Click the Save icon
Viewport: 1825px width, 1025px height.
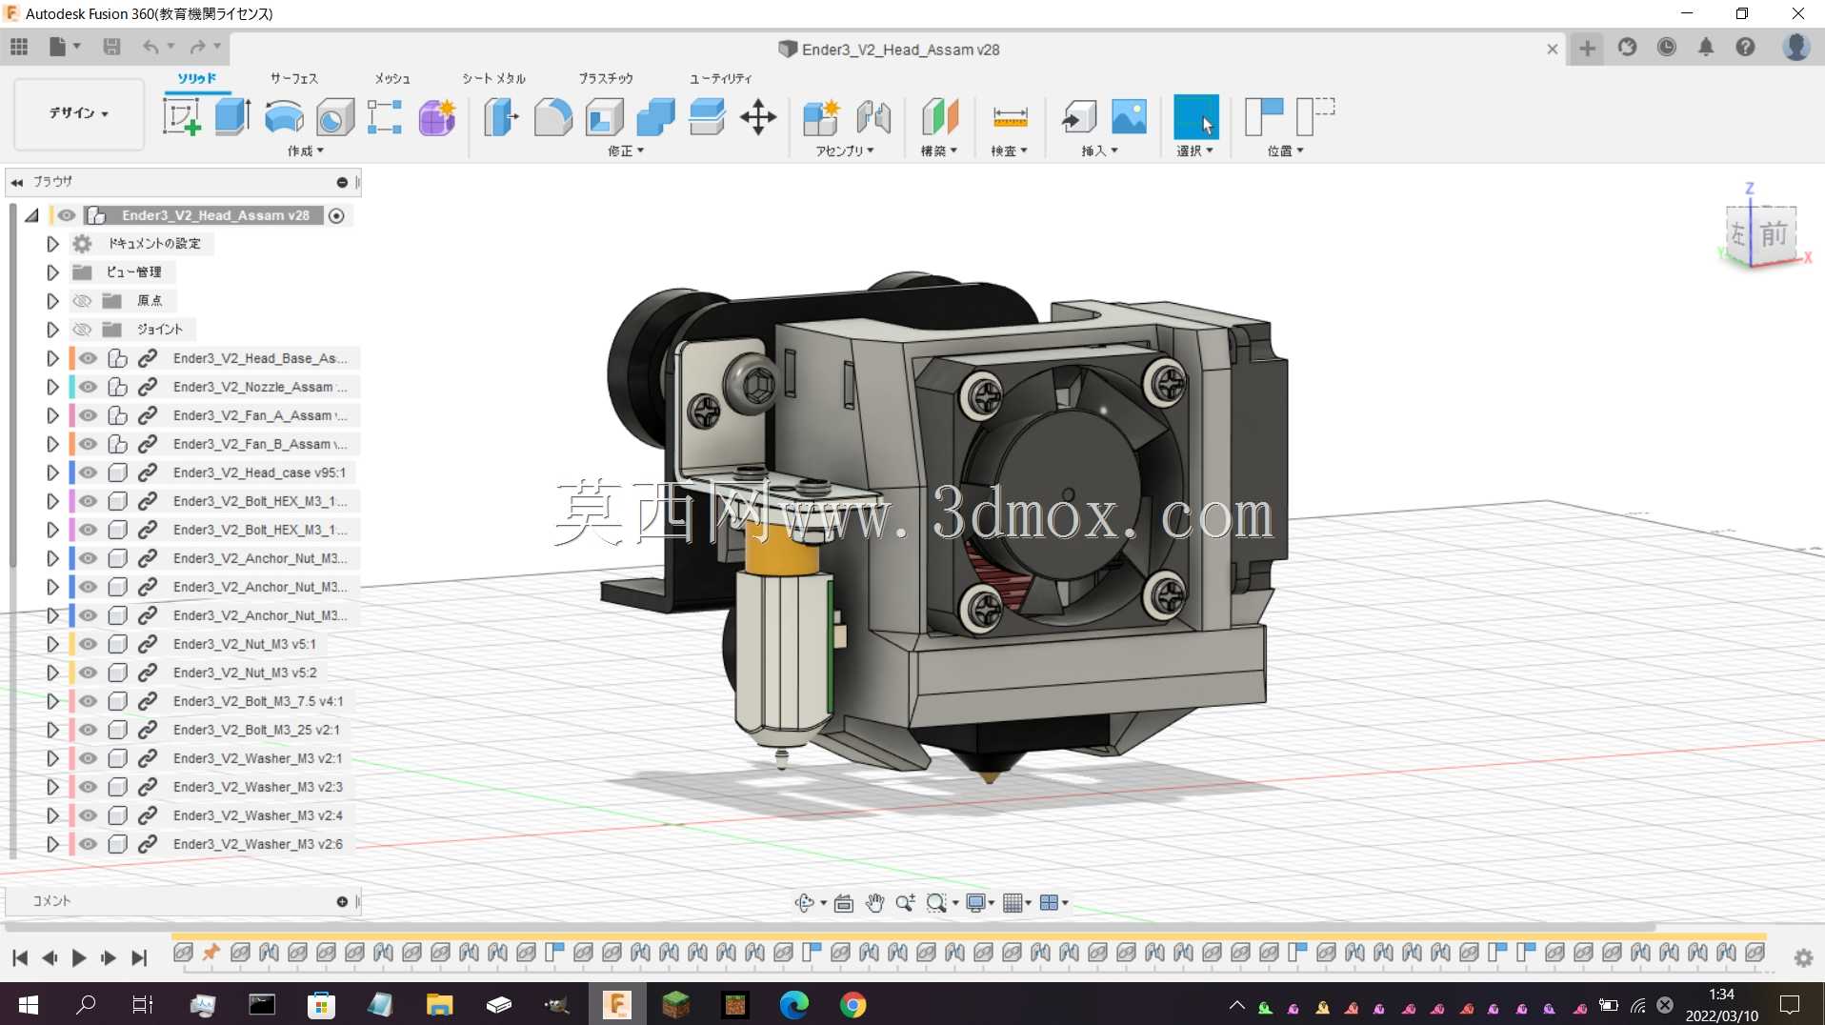[111, 47]
